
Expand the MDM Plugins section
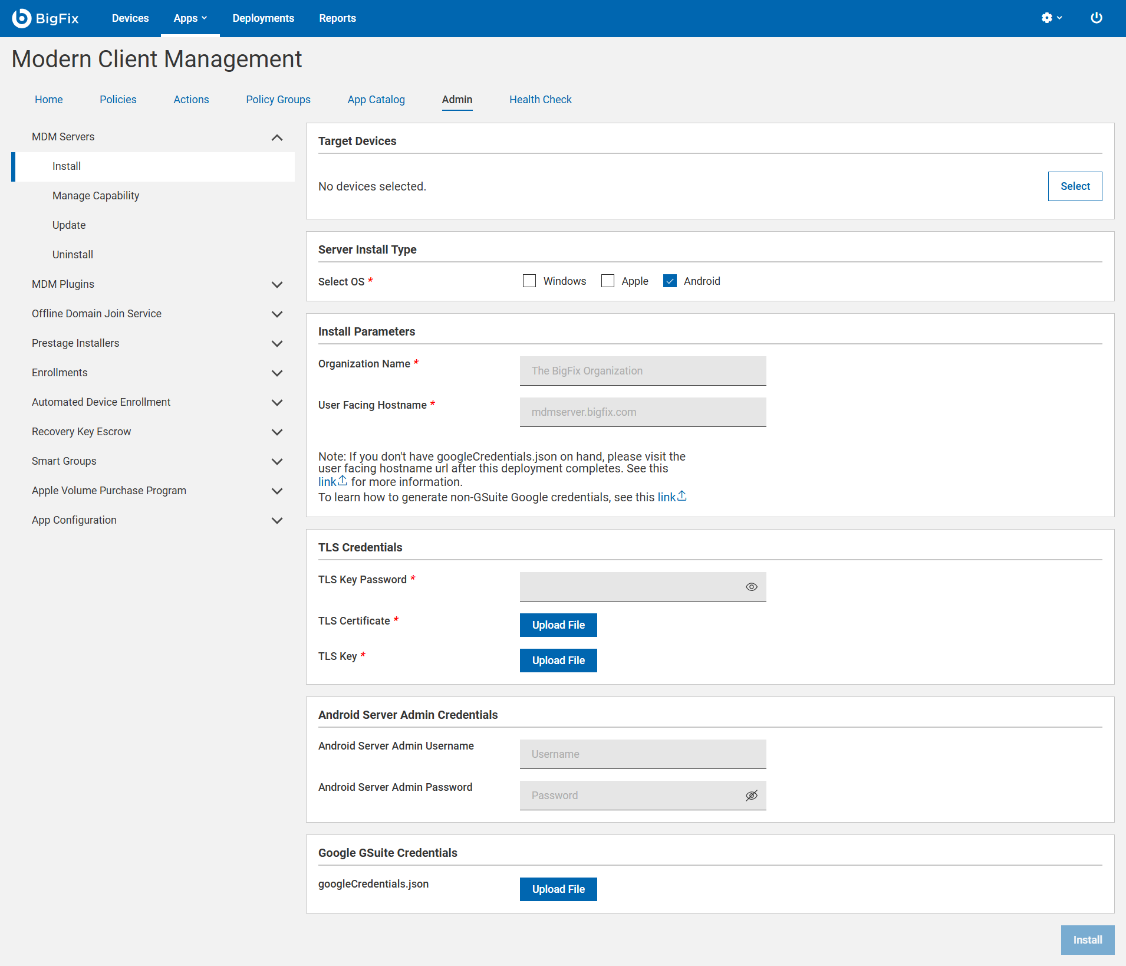pos(276,284)
